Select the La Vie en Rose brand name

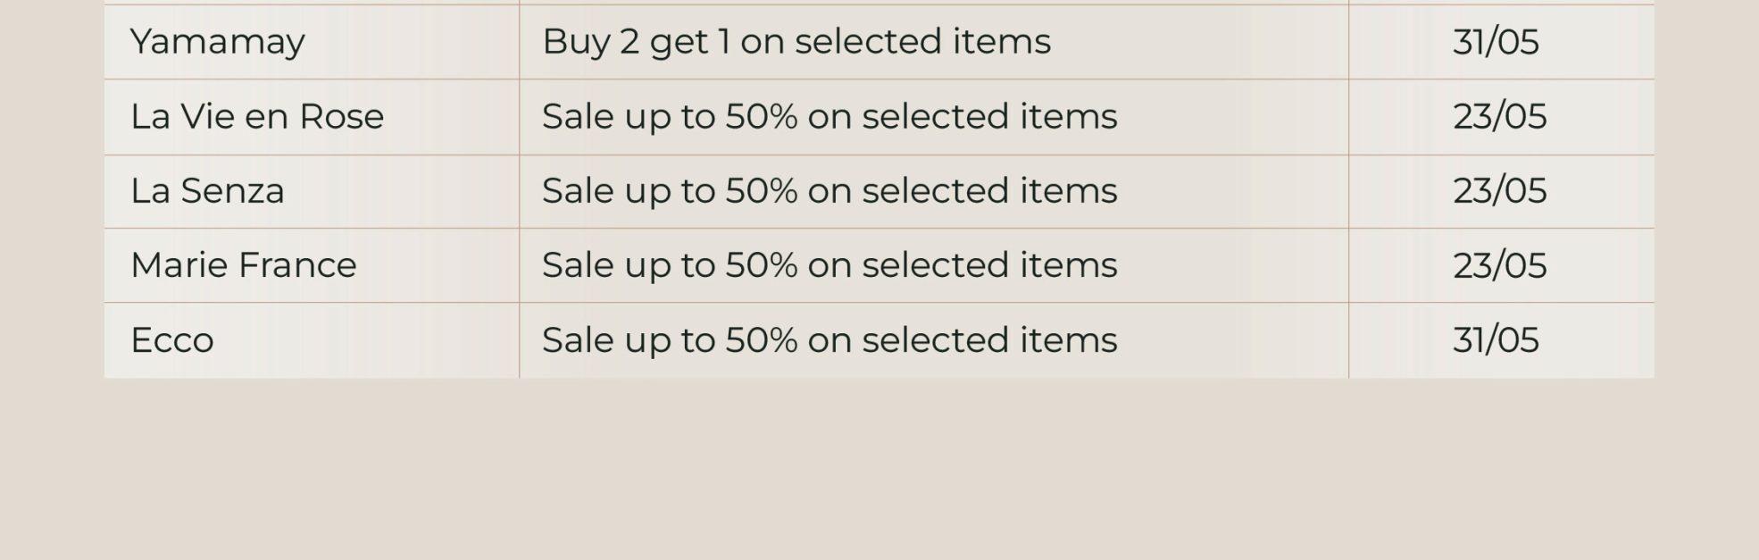tap(257, 116)
